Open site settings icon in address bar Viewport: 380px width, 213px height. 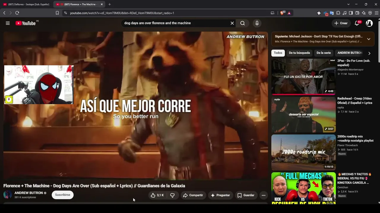click(x=65, y=13)
